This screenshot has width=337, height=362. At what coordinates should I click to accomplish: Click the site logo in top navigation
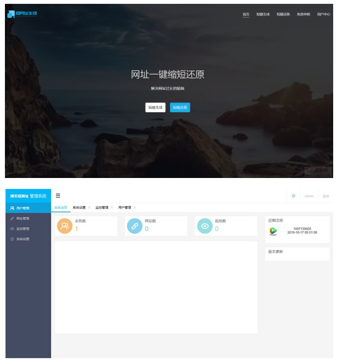[x=22, y=14]
